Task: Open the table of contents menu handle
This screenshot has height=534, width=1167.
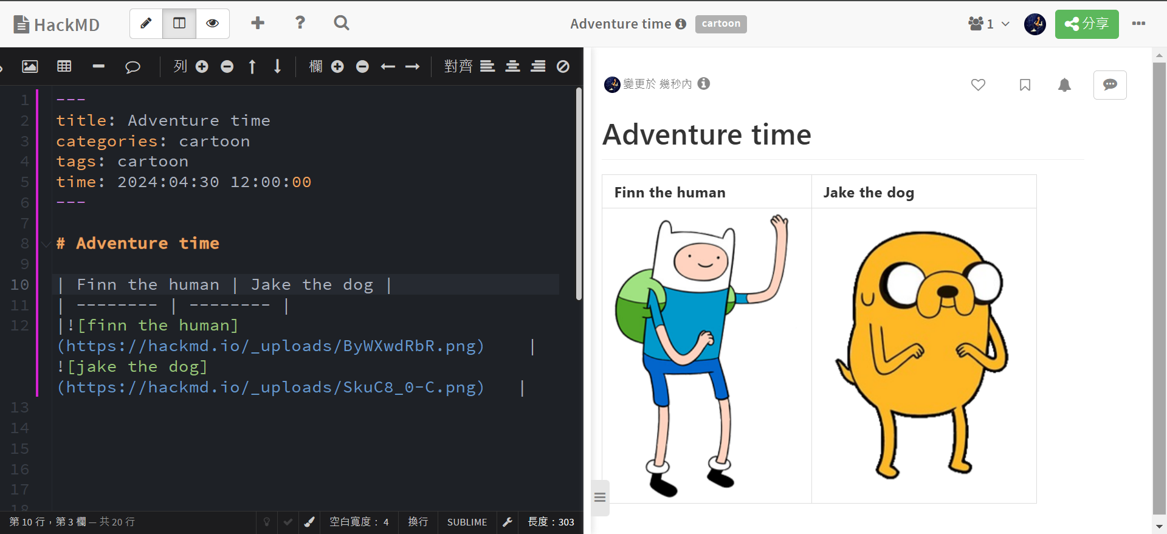Action: [x=600, y=498]
